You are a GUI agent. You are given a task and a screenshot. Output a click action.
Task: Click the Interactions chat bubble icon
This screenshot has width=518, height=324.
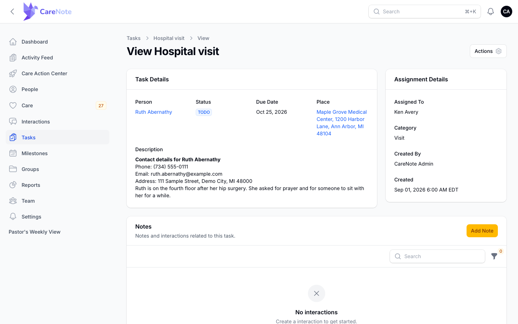13,122
